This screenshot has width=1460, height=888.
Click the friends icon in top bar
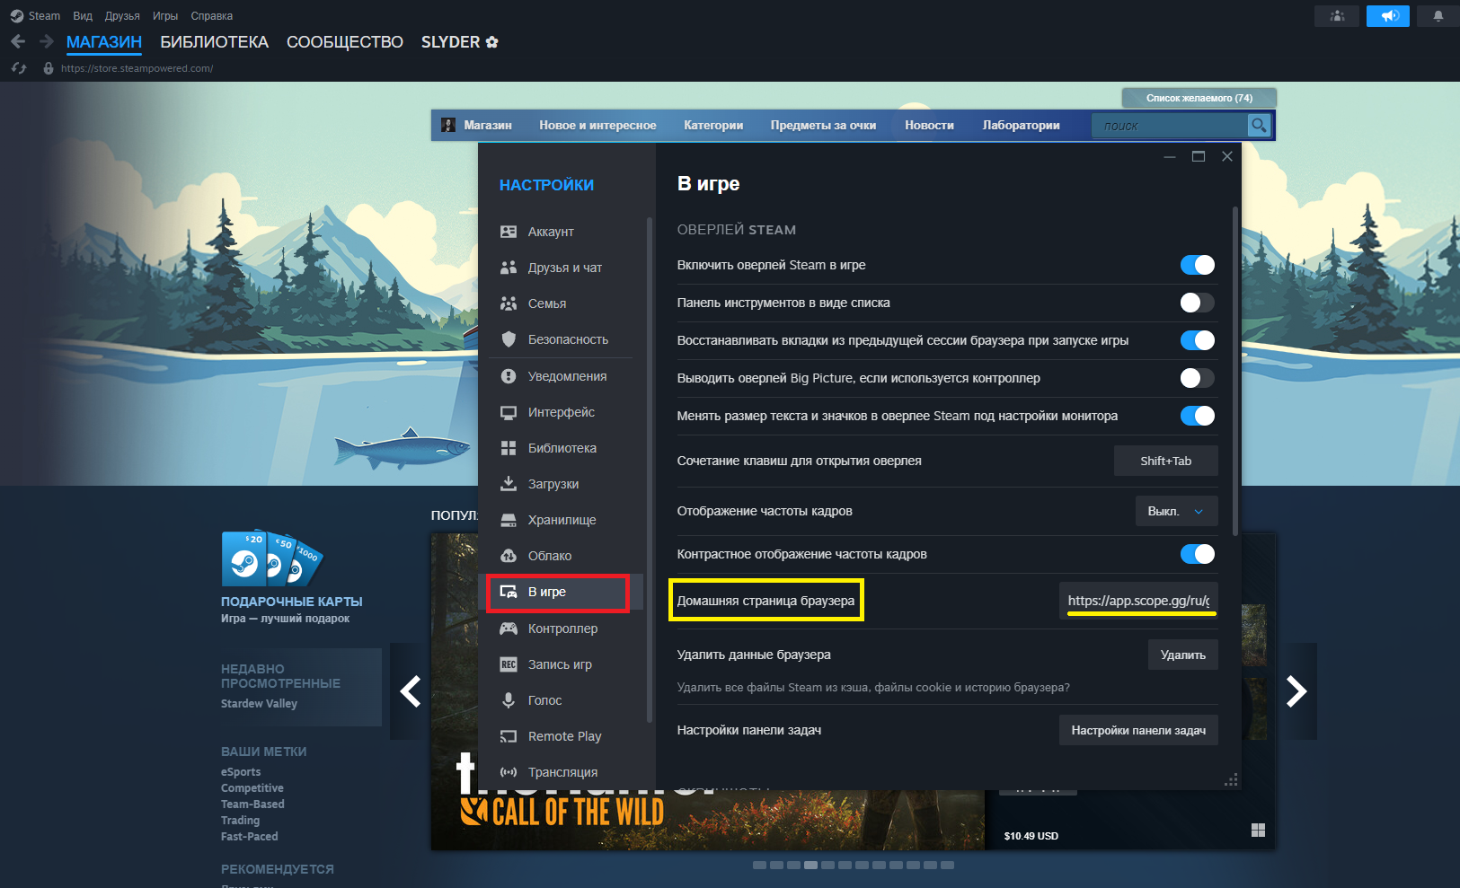pyautogui.click(x=1337, y=16)
